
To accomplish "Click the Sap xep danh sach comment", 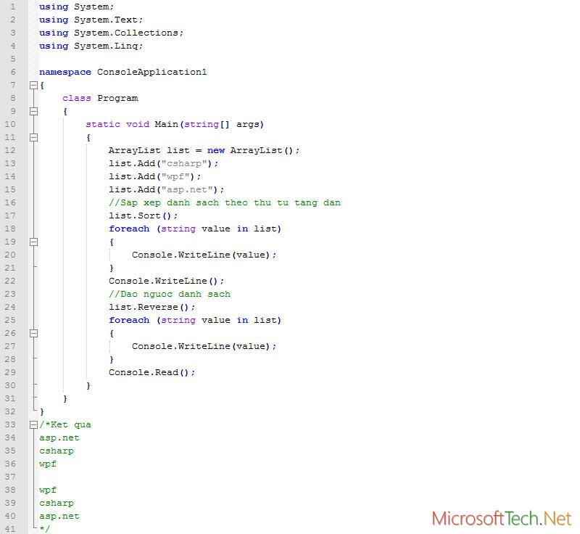I will coord(225,202).
